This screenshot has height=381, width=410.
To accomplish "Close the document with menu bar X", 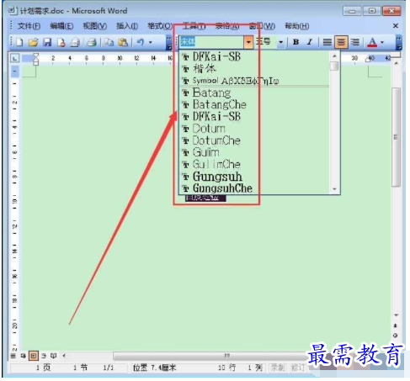I will pyautogui.click(x=396, y=26).
